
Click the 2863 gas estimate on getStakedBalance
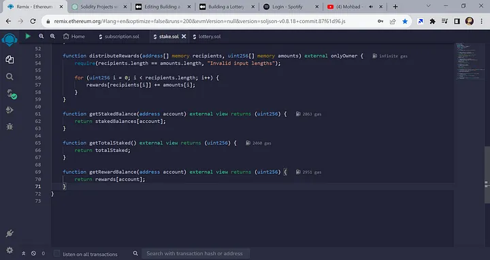pos(309,114)
